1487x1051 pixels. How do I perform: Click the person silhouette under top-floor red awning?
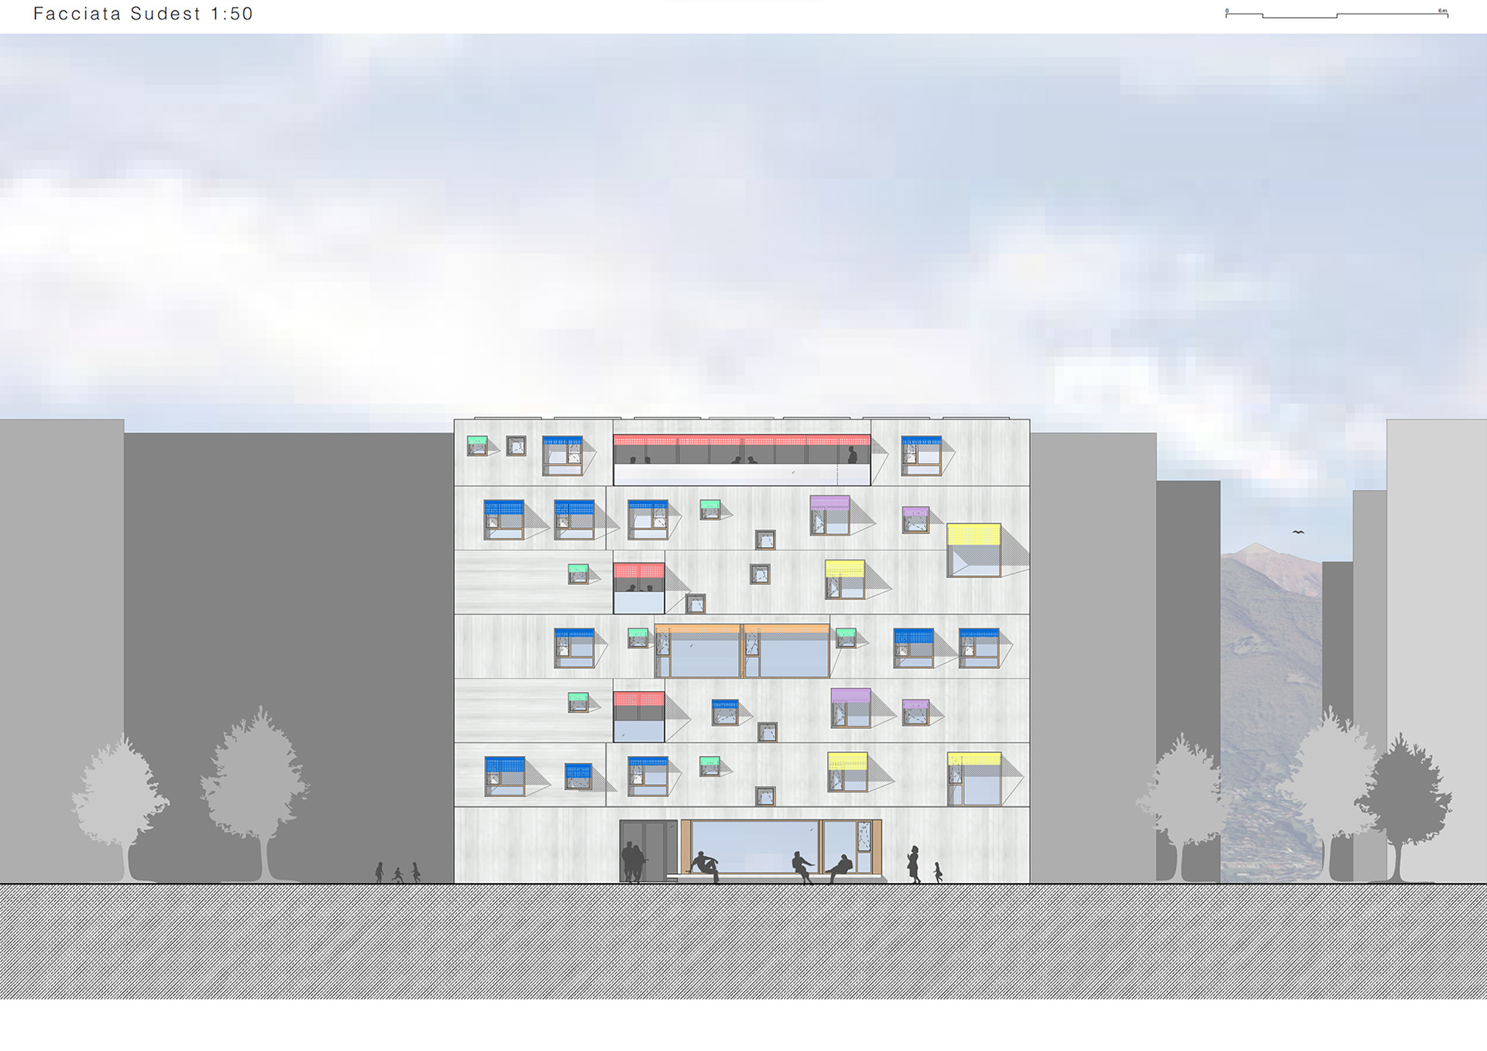(852, 455)
